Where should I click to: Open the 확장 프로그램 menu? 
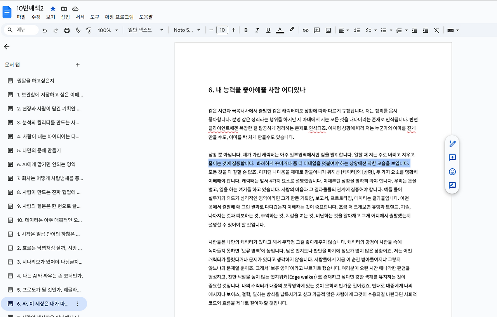[x=119, y=17]
